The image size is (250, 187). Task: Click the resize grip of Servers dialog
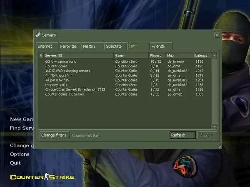coord(220,146)
